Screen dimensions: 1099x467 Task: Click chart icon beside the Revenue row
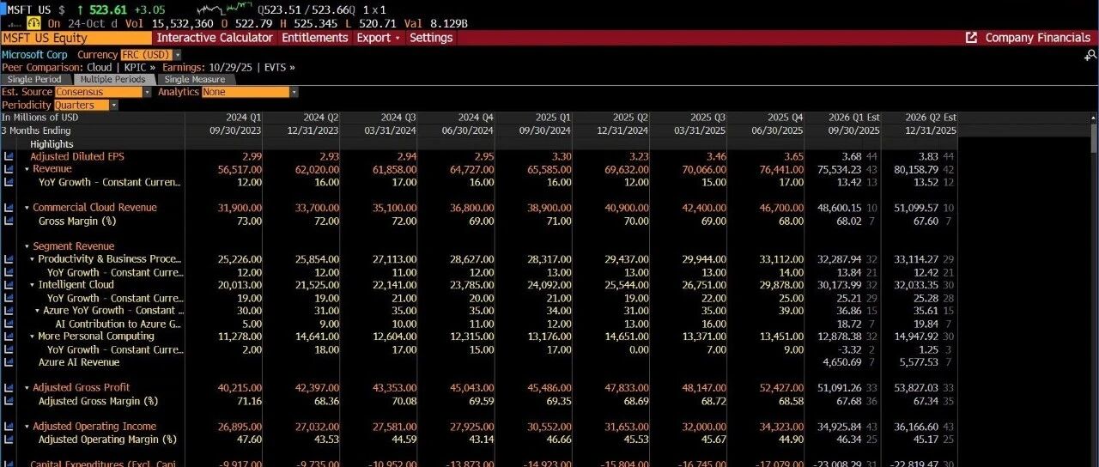9,170
